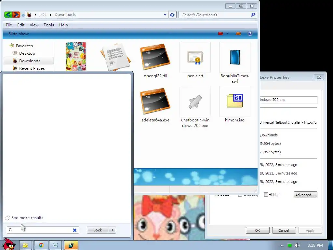Click the sdelete64a.exe file name
The image size is (333, 250).
click(155, 120)
